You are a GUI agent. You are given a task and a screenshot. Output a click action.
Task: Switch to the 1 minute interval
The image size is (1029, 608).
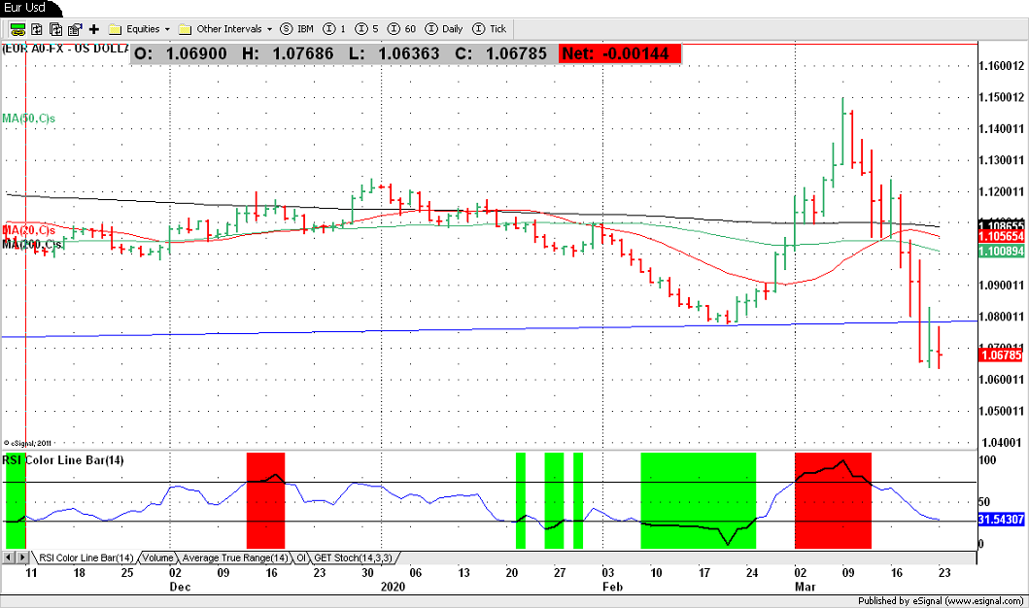[x=334, y=29]
